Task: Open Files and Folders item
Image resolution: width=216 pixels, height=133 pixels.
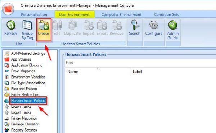Action: (x=24, y=89)
